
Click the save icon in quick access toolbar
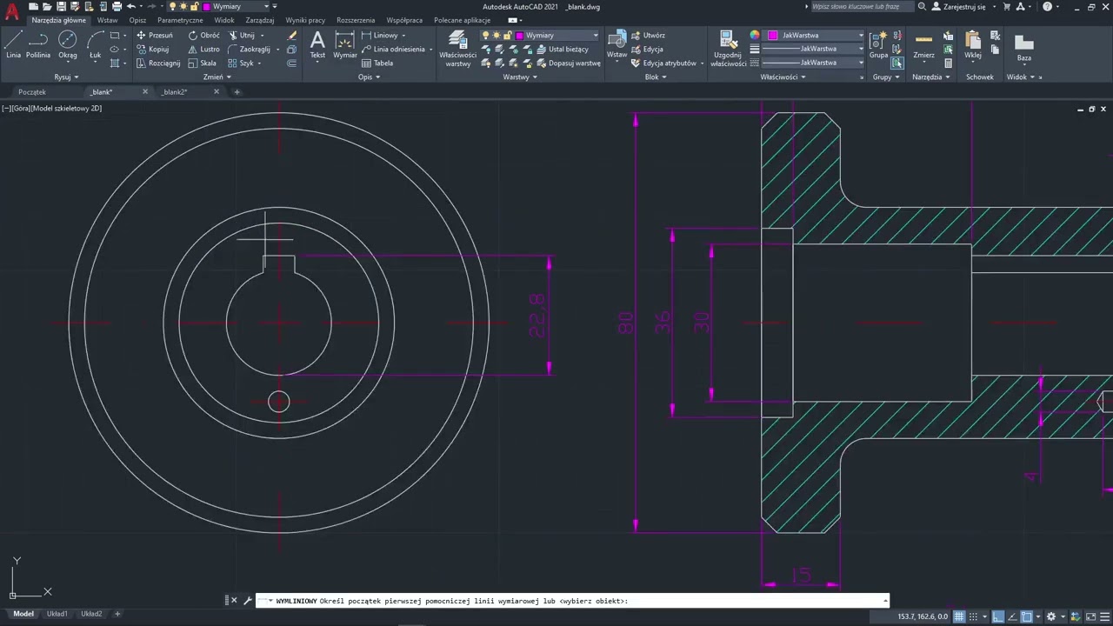pyautogui.click(x=61, y=6)
